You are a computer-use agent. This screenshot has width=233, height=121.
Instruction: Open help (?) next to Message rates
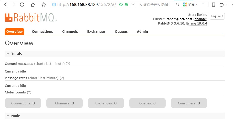coord(62,78)
